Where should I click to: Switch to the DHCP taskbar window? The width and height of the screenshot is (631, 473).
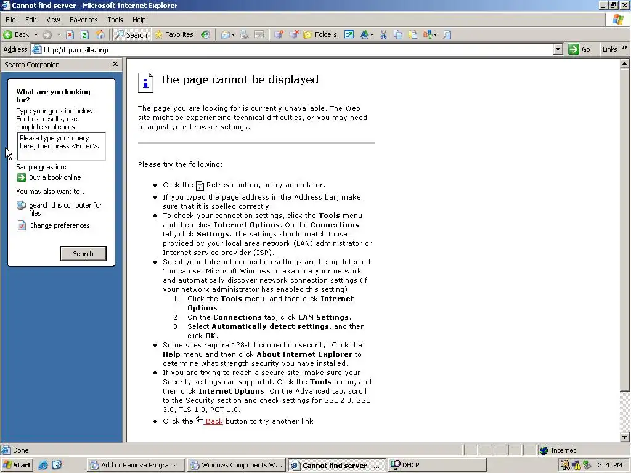[x=438, y=465]
